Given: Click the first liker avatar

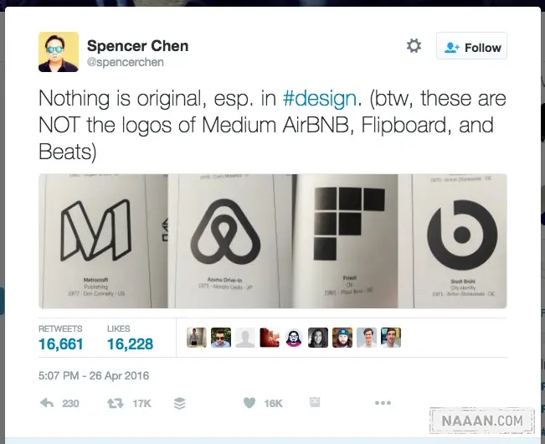Looking at the screenshot, I should (197, 338).
